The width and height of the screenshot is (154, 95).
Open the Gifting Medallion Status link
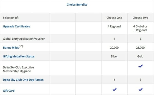19,56
